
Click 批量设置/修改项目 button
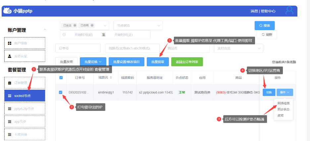click(x=126, y=62)
